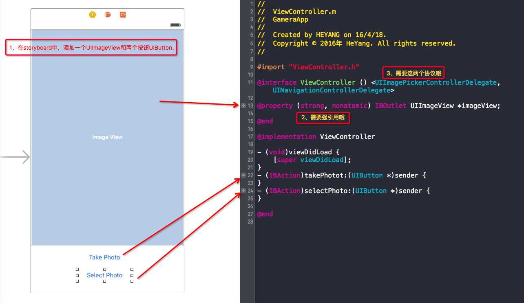This screenshot has height=303, width=524.
Task: Click the takePhotot method name
Action: point(324,175)
